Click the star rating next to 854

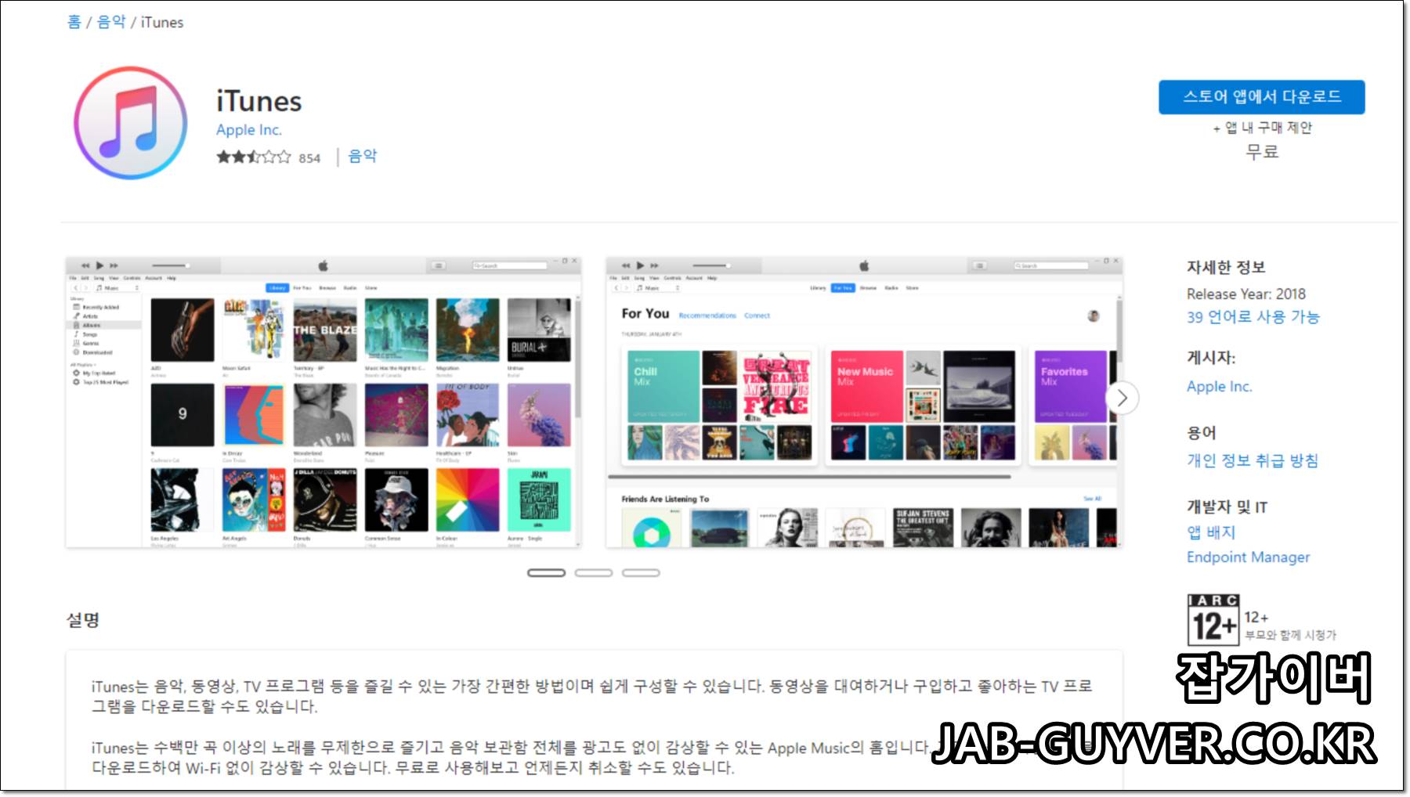point(254,157)
